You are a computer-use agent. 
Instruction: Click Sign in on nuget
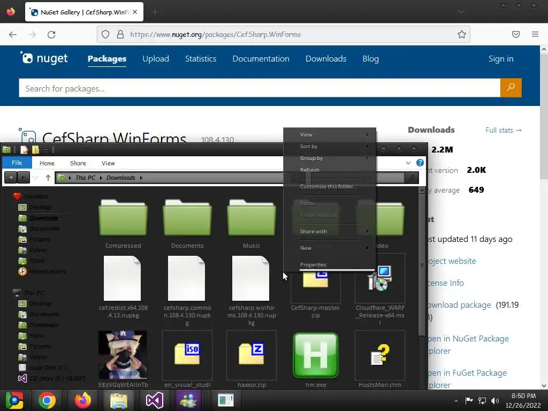coord(501,58)
